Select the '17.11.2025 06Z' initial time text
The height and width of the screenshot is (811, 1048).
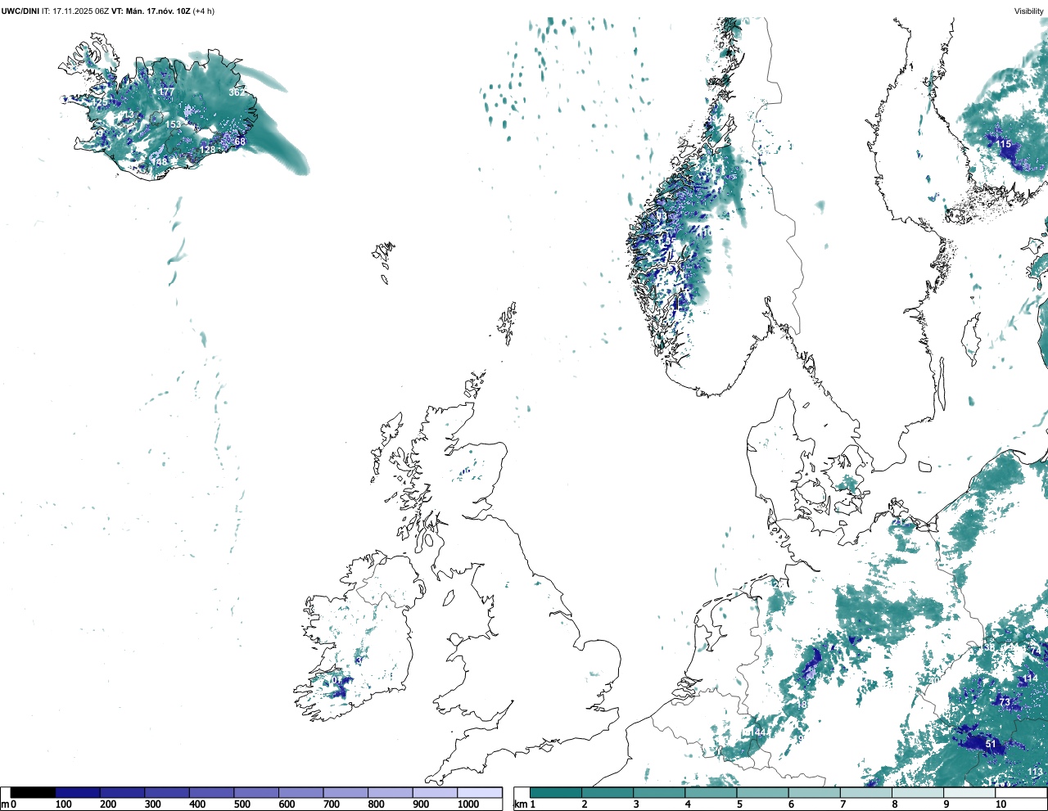point(80,11)
